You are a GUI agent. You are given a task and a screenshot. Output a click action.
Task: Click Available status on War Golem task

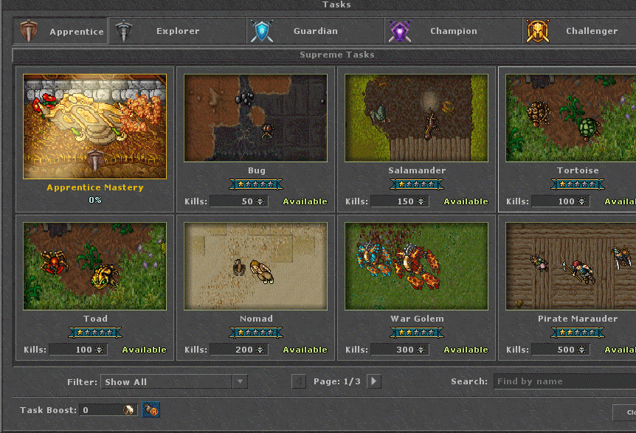pyautogui.click(x=466, y=350)
